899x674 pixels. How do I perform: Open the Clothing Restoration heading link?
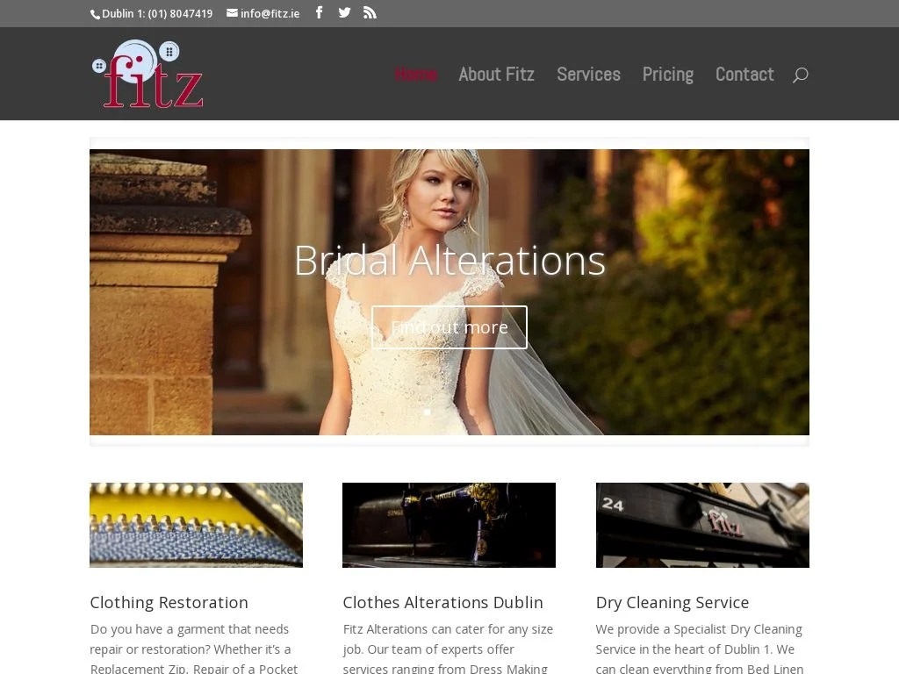click(169, 602)
